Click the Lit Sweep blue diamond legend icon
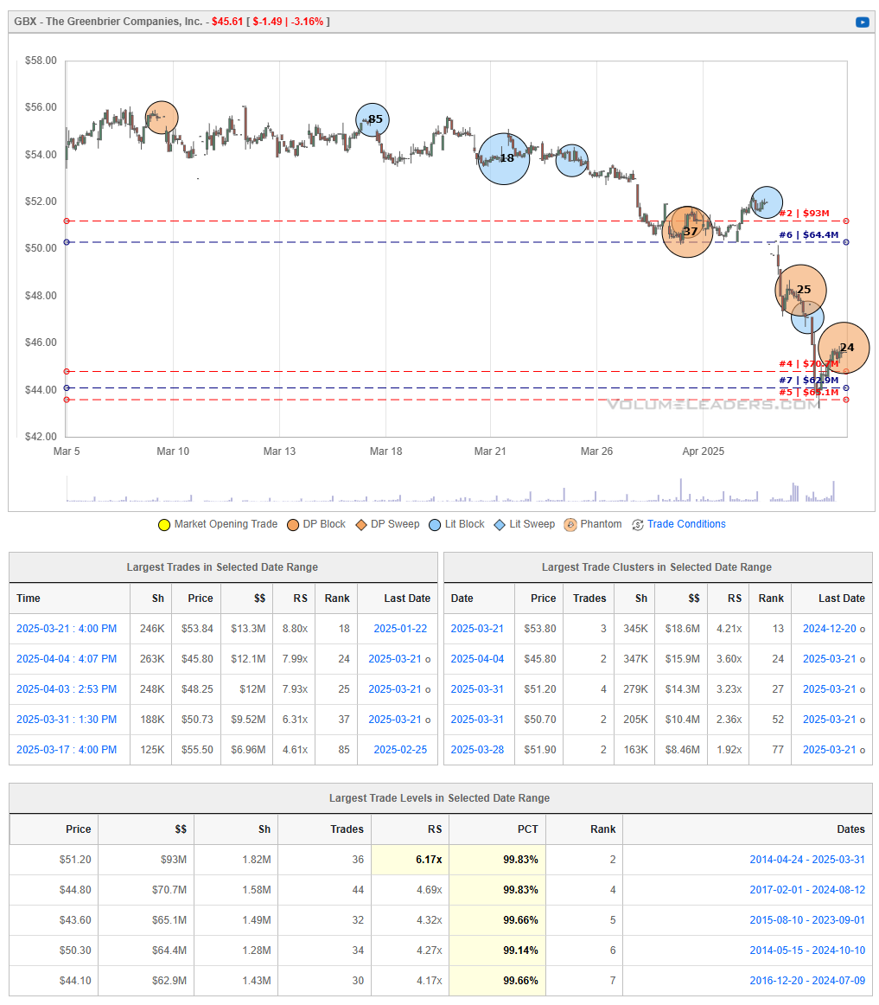 click(500, 525)
